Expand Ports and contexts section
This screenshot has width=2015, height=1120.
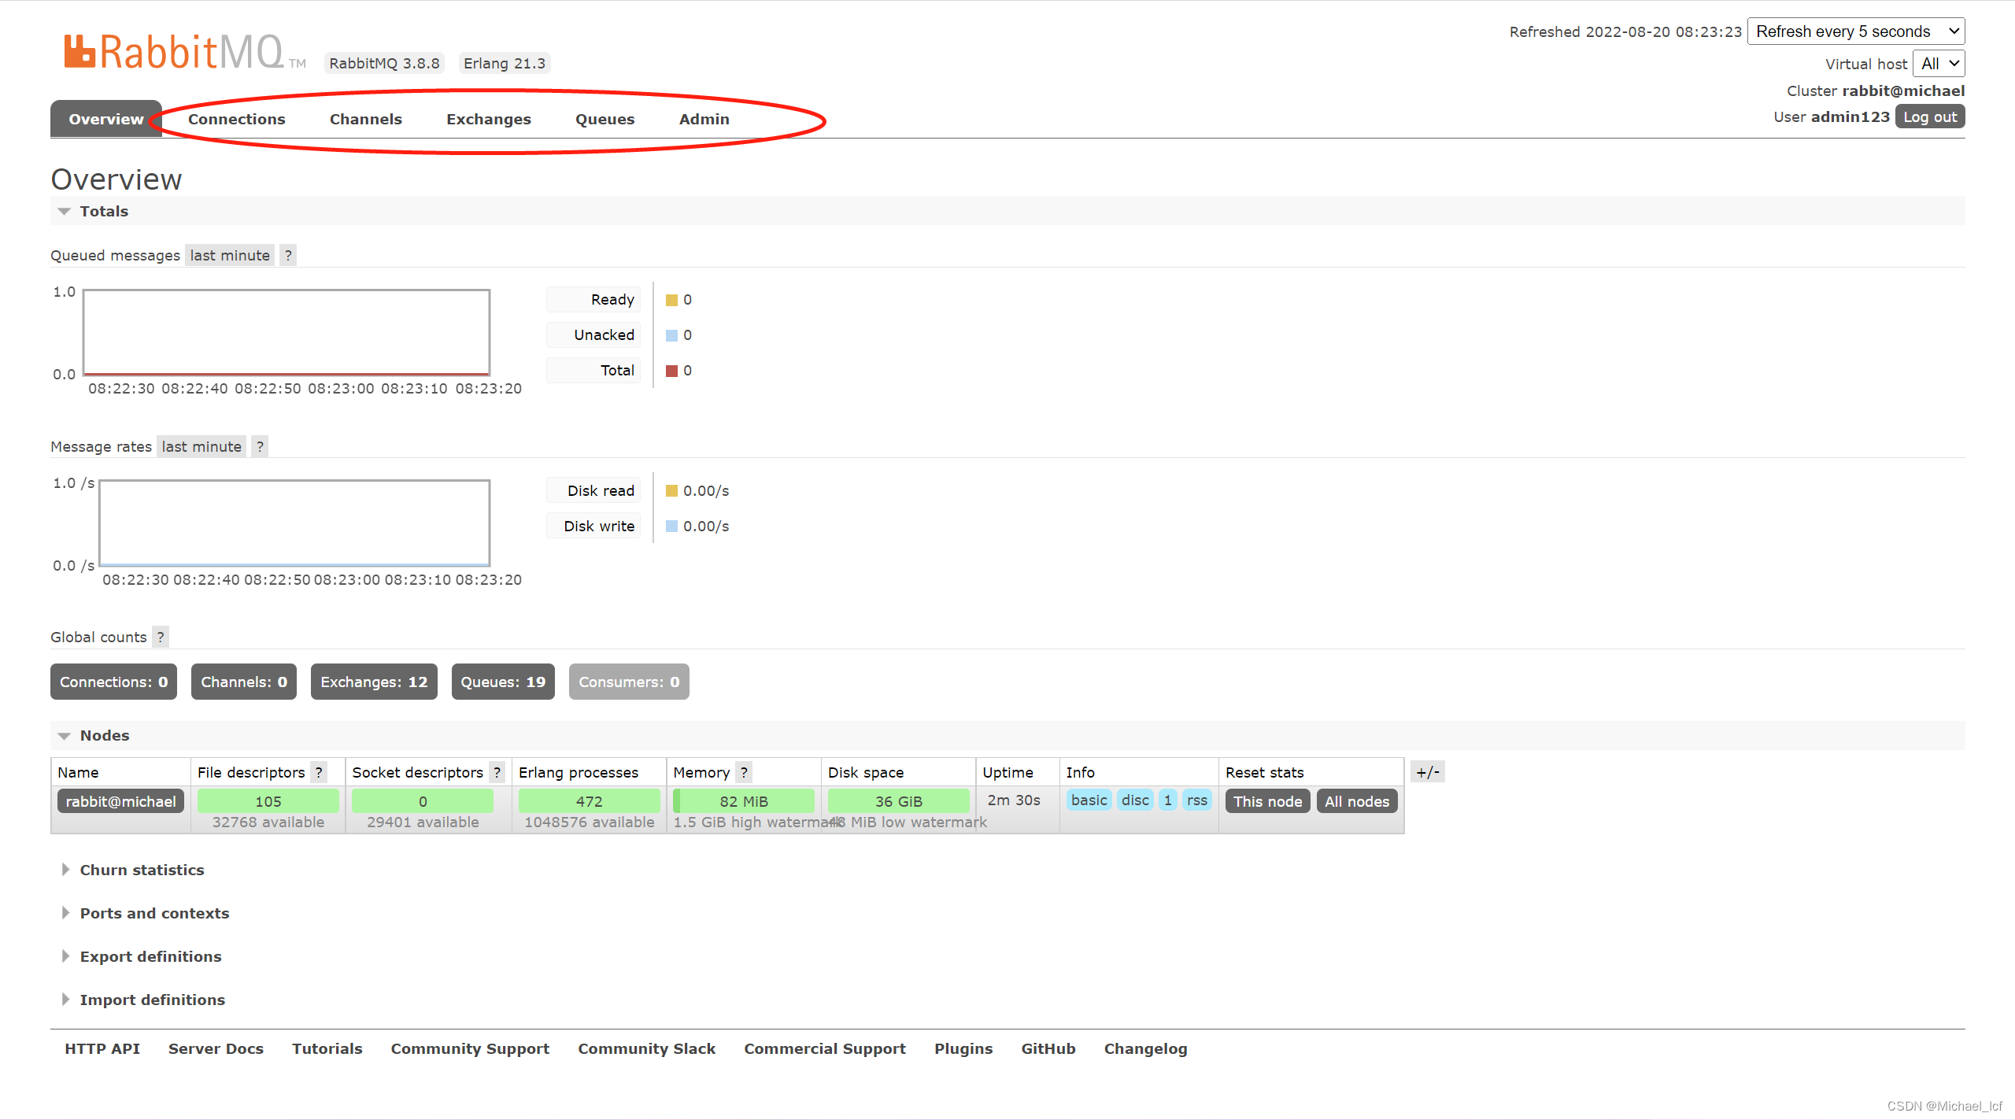tap(154, 913)
